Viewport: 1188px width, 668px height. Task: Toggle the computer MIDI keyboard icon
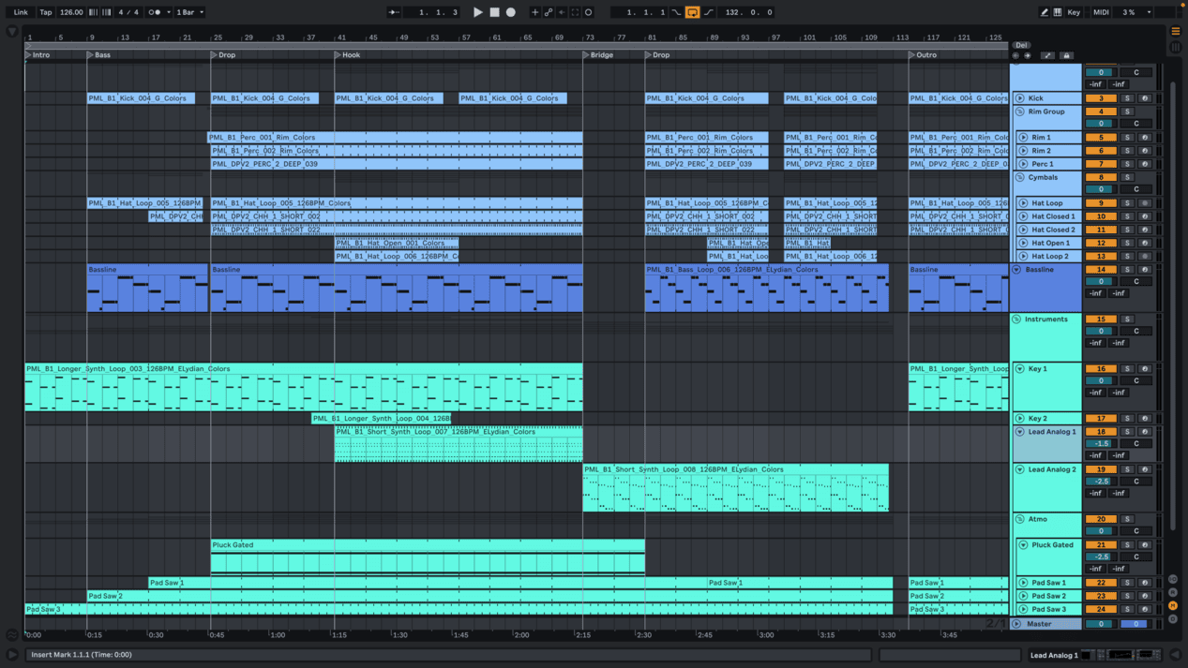tap(1058, 12)
